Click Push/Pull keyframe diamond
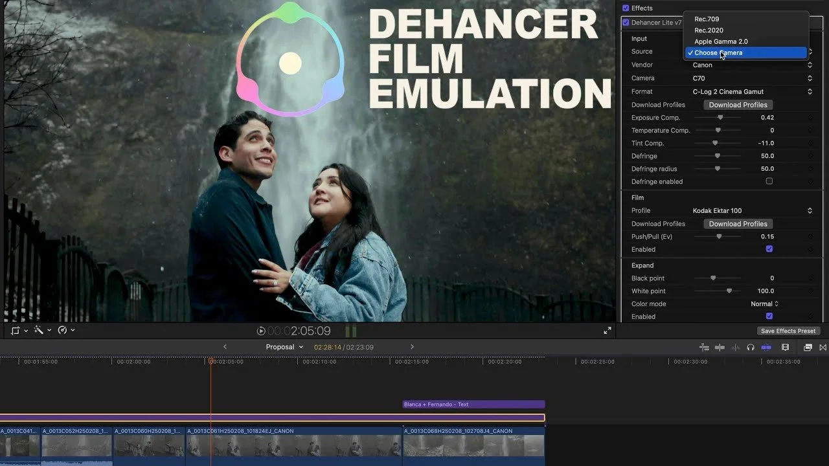Screen dimensions: 829x466 point(810,237)
